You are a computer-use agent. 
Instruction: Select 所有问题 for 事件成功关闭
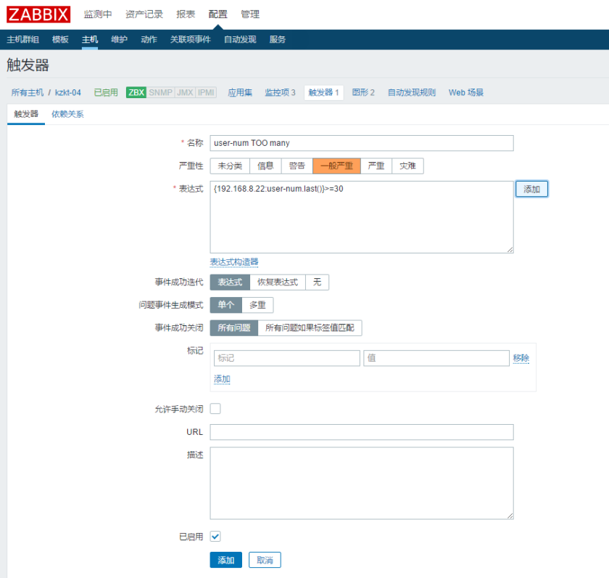click(x=233, y=328)
